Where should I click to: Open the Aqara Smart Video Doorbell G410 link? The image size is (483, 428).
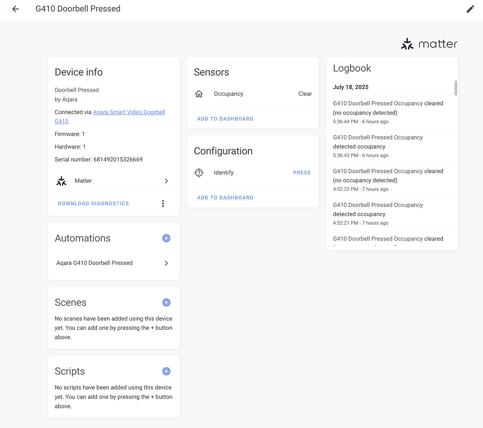coord(128,113)
